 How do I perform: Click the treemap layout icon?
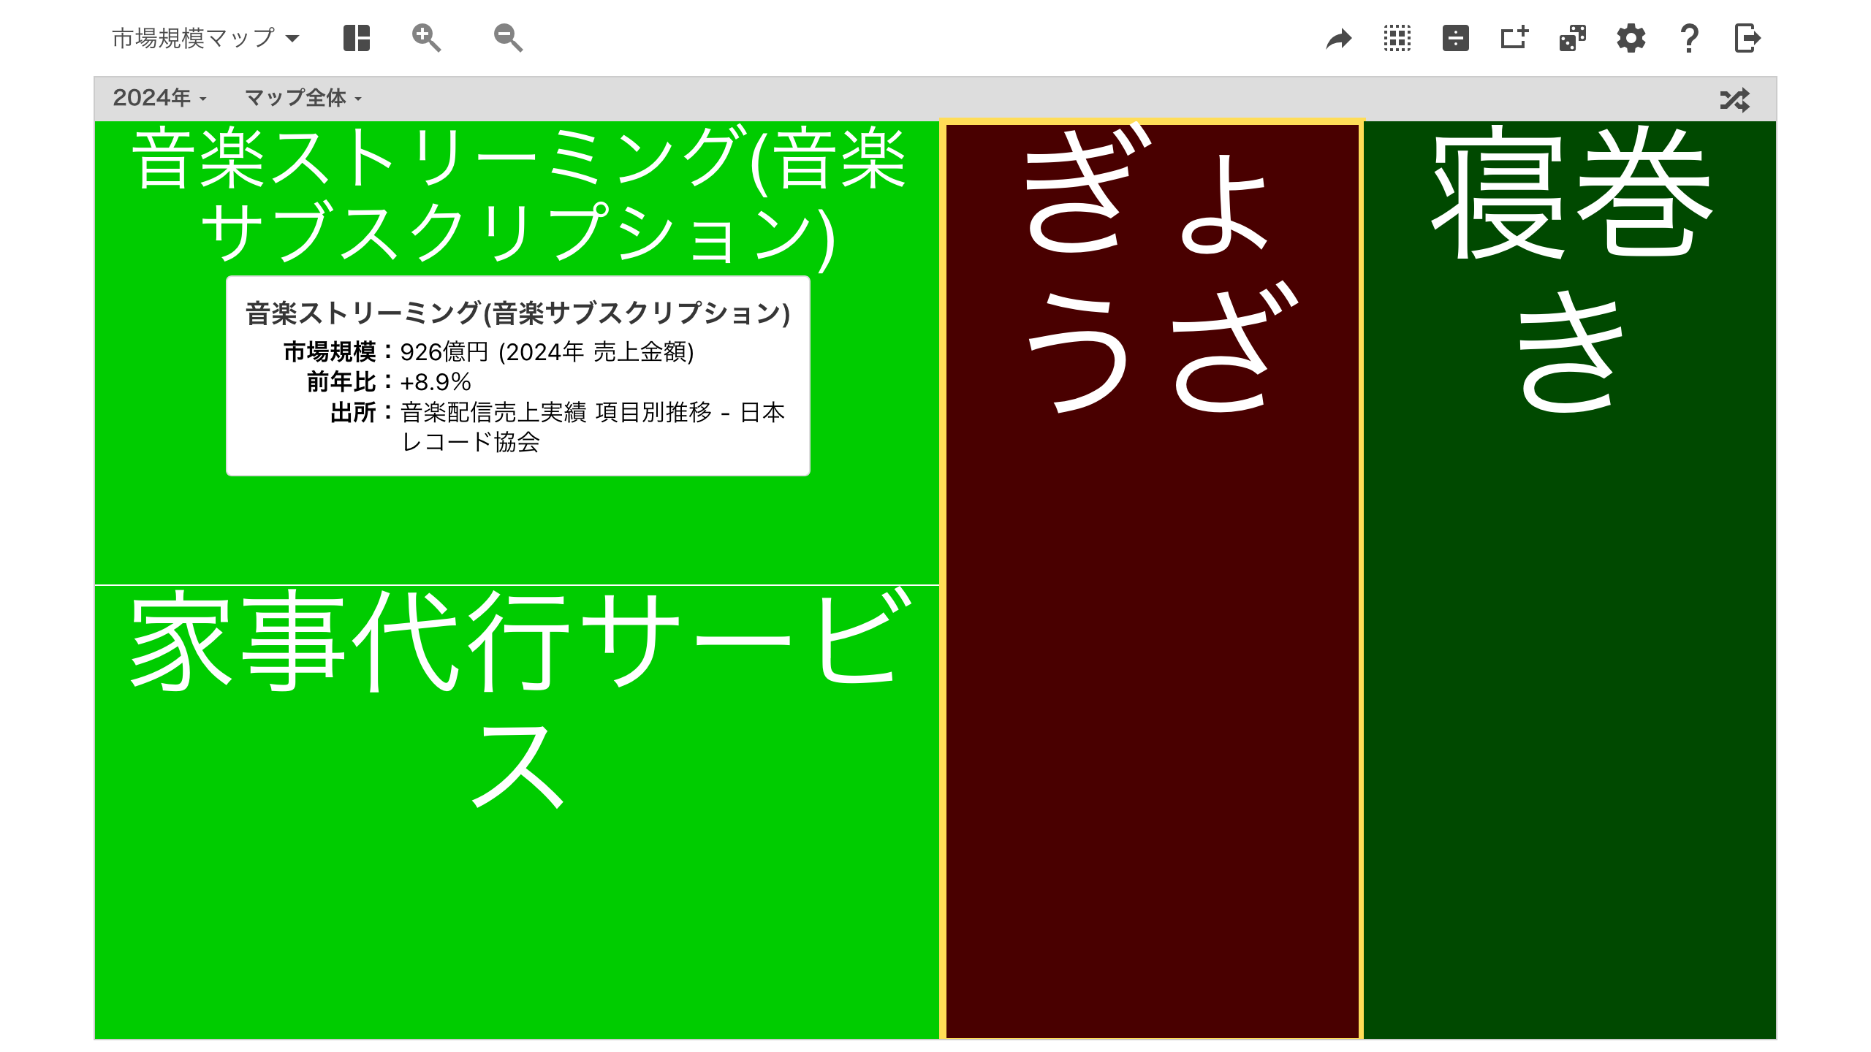pos(357,38)
